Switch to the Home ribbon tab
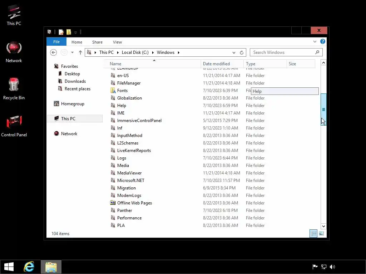Viewport: 366px width, 274px height. coord(77,42)
